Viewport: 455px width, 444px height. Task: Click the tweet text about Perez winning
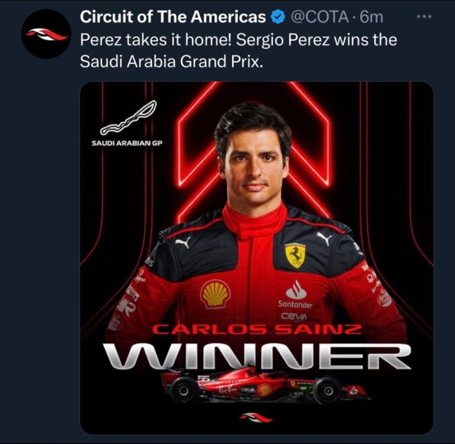[238, 51]
